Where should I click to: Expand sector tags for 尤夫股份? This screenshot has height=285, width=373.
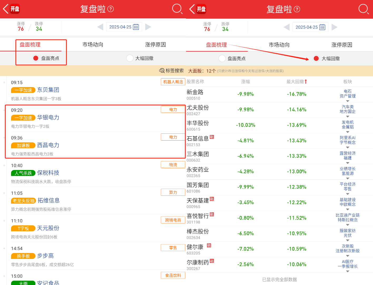pyautogui.click(x=347, y=117)
